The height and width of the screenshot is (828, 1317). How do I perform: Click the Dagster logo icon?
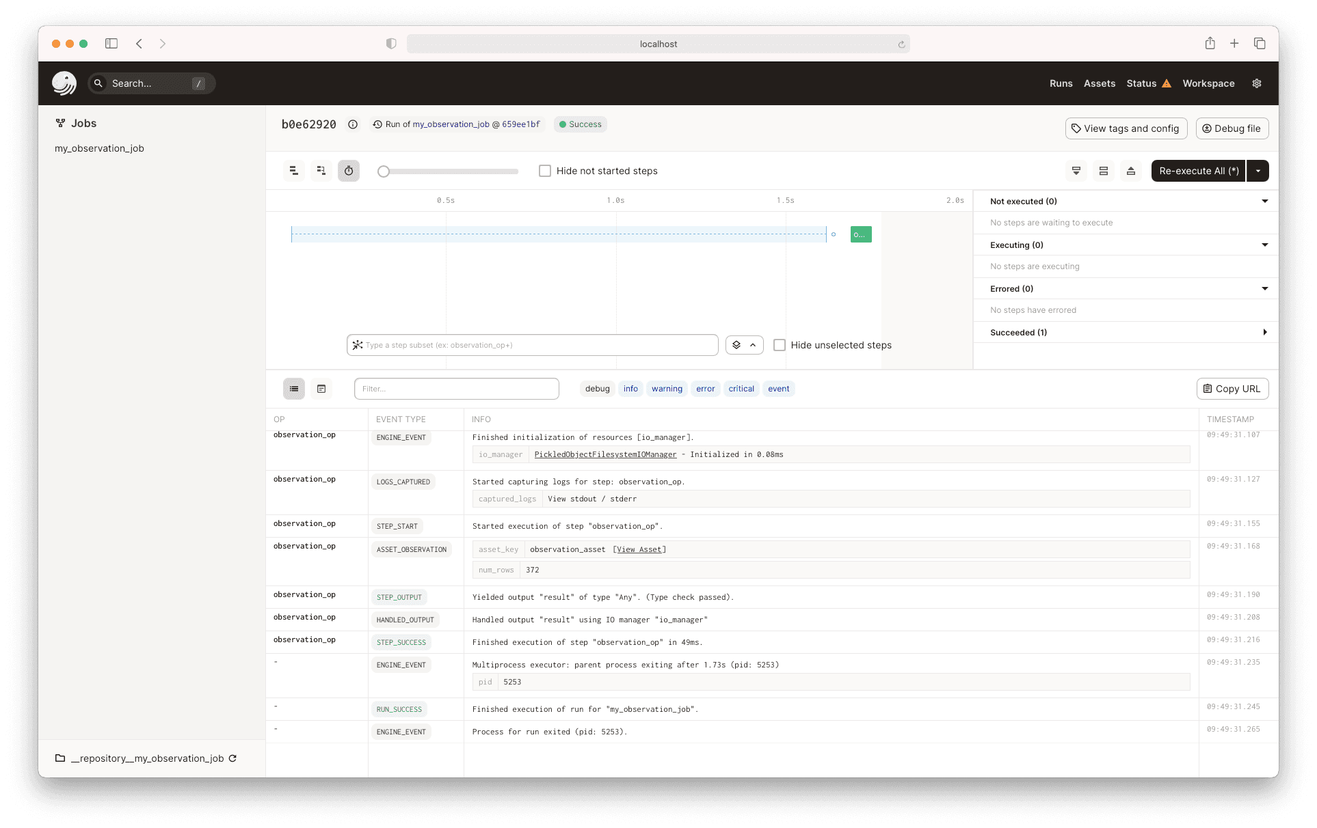(x=64, y=83)
